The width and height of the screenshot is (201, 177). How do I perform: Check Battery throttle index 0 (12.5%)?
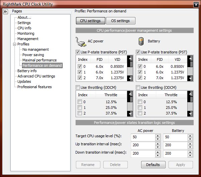coord(140,102)
